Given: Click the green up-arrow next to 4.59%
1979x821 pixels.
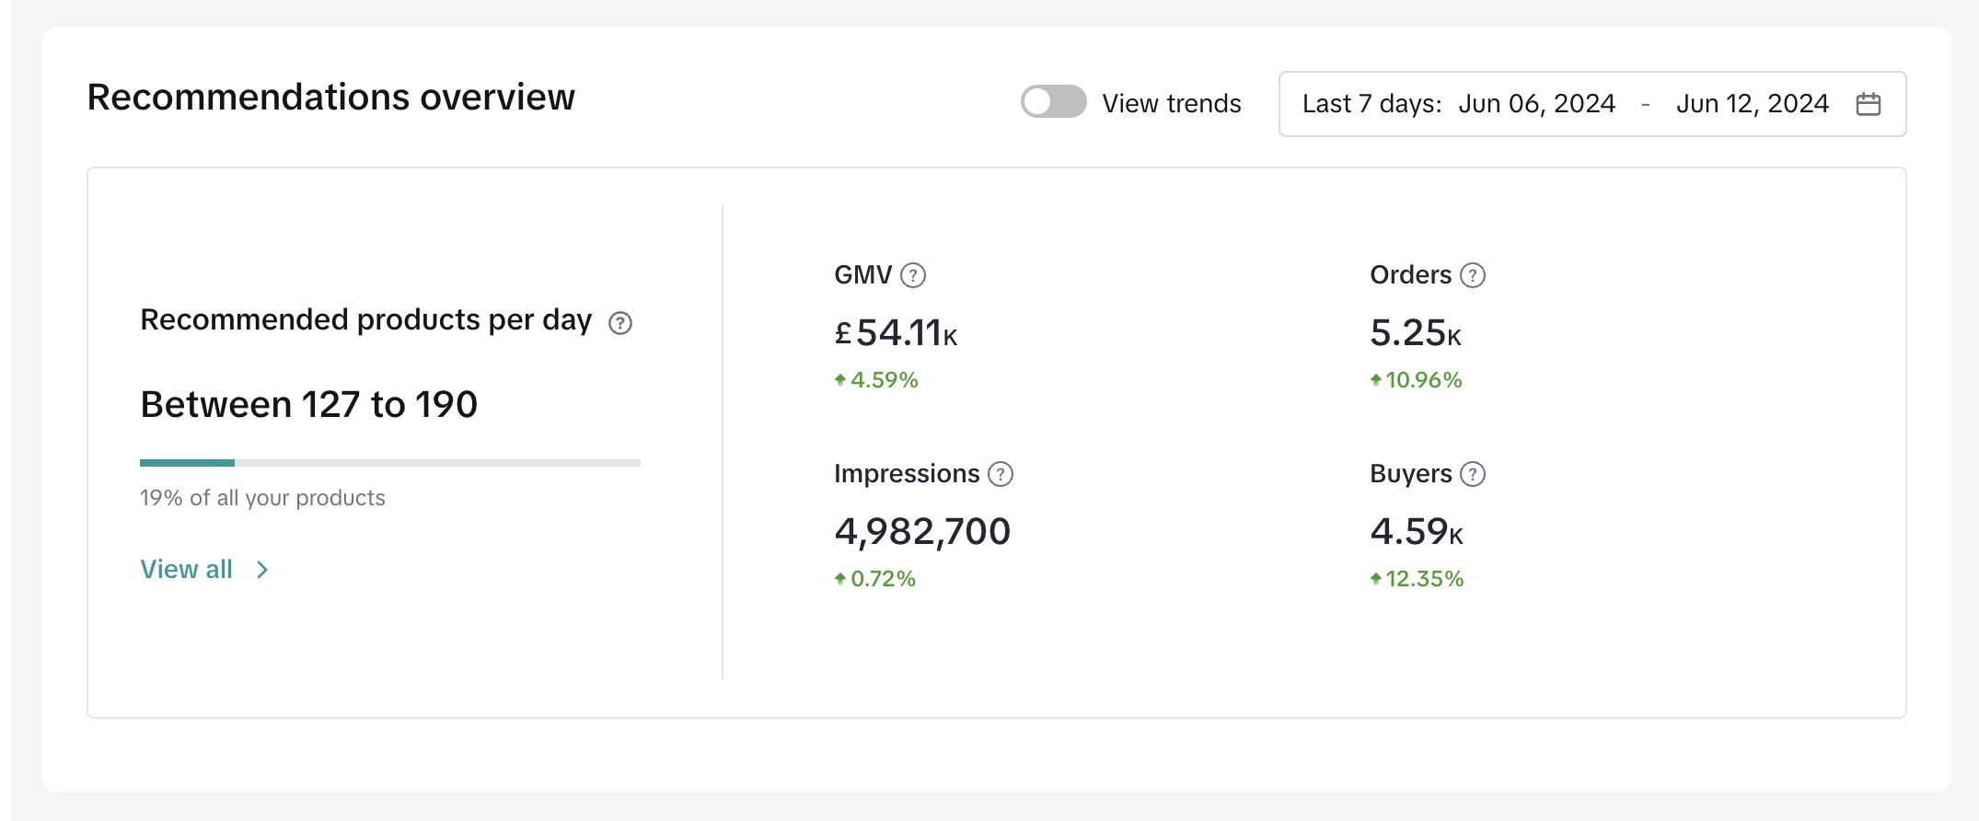Looking at the screenshot, I should tap(839, 380).
